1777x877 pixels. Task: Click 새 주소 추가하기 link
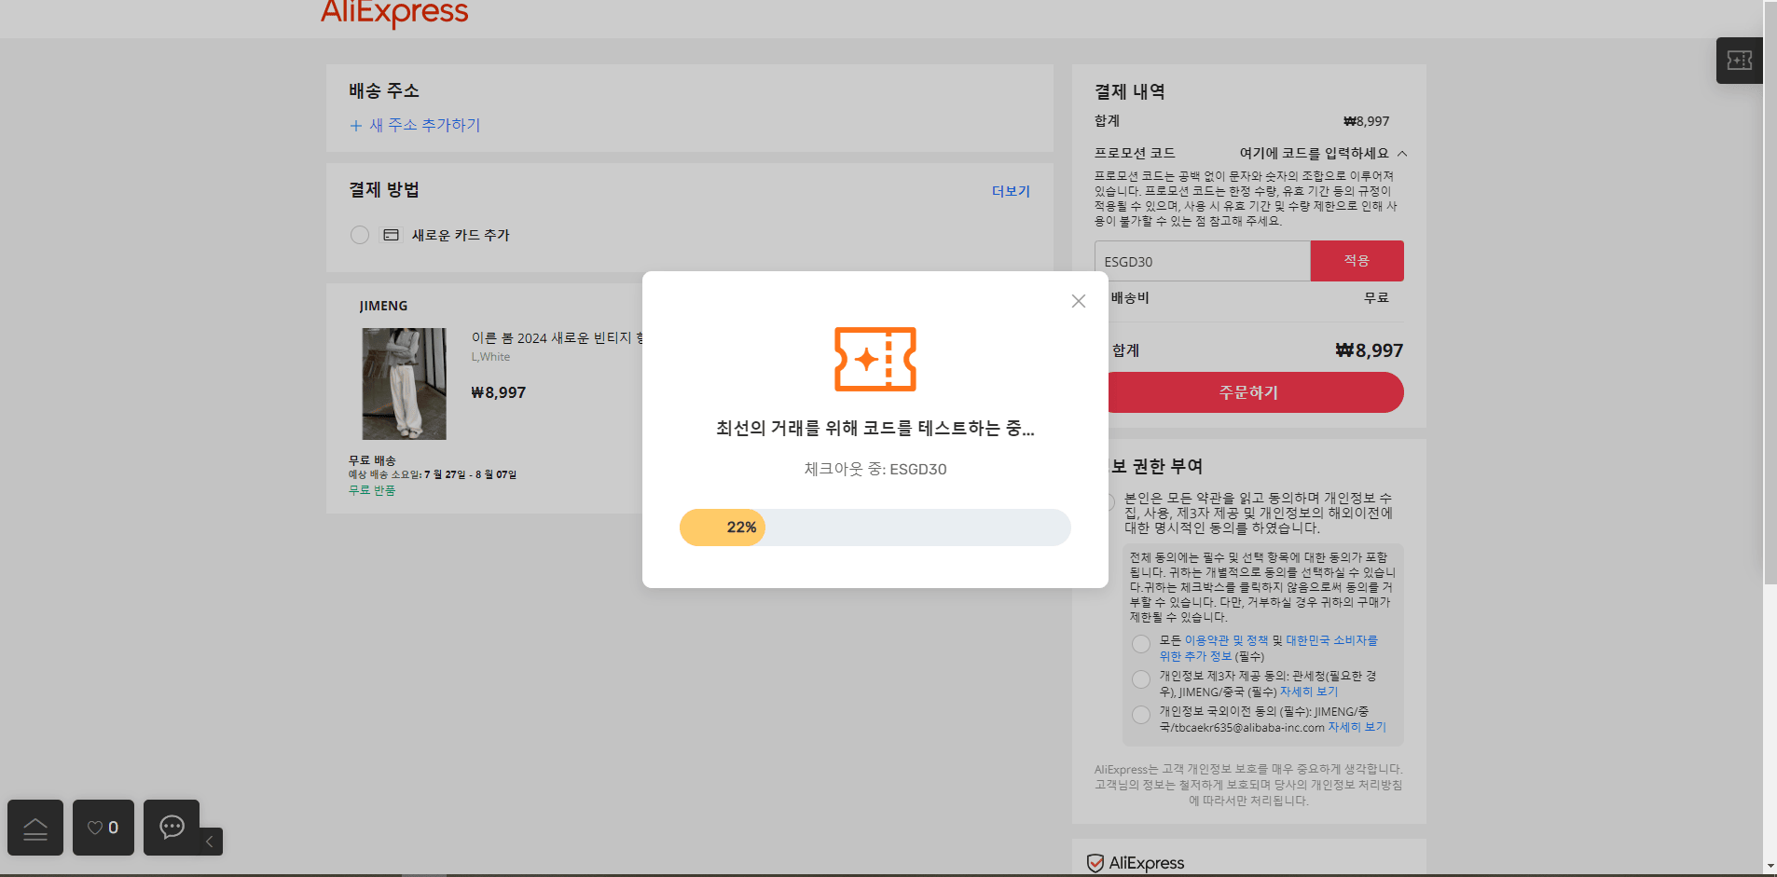coord(416,125)
